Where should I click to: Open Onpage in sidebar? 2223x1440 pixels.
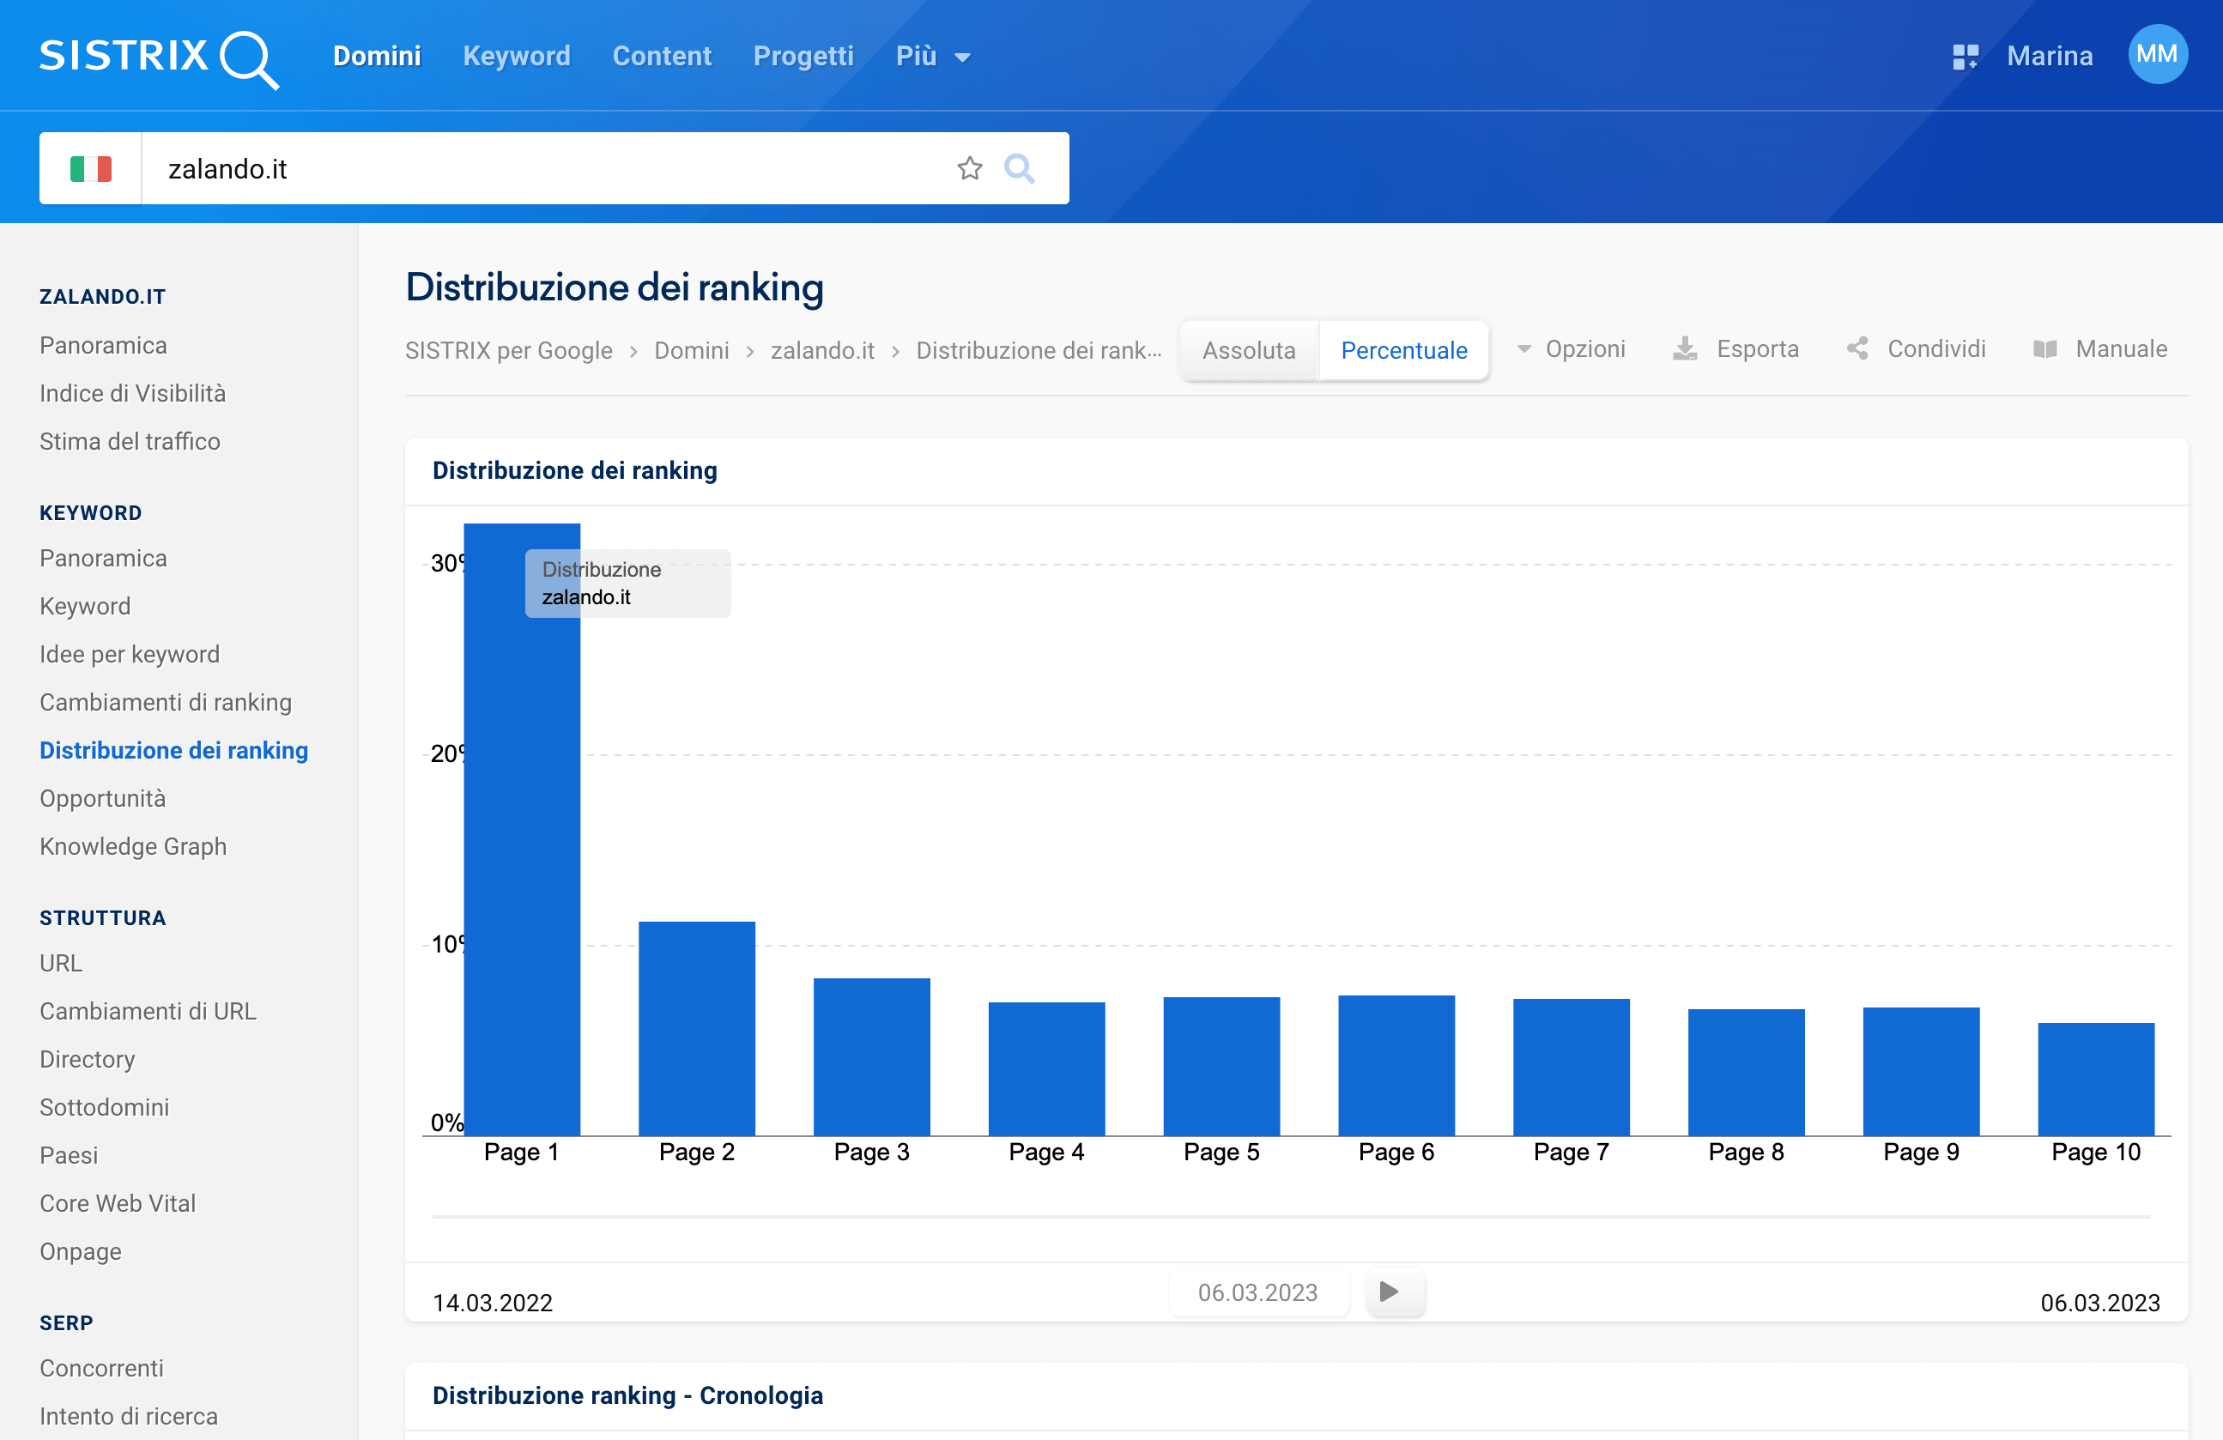coord(81,1251)
